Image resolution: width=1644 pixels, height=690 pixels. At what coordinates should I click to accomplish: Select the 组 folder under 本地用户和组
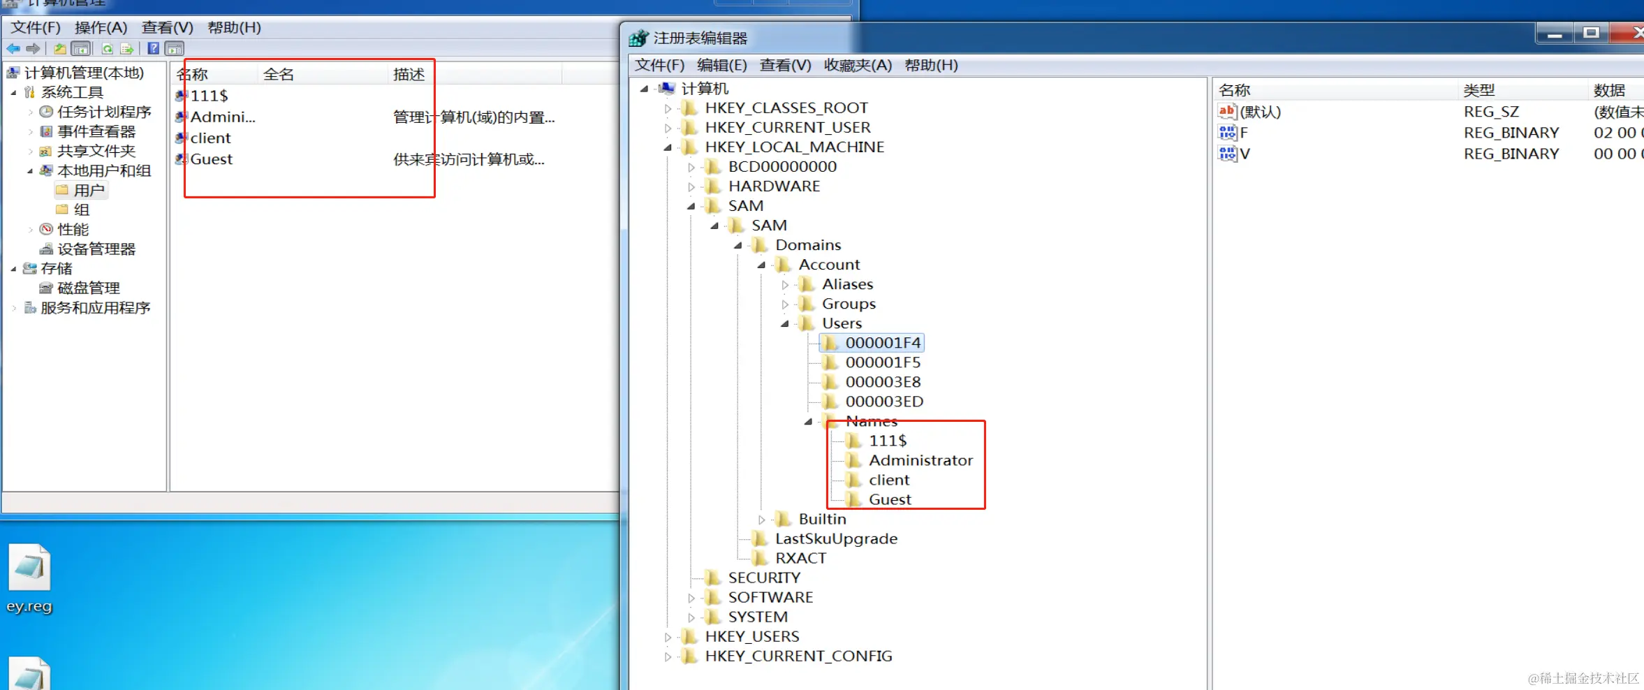[73, 210]
